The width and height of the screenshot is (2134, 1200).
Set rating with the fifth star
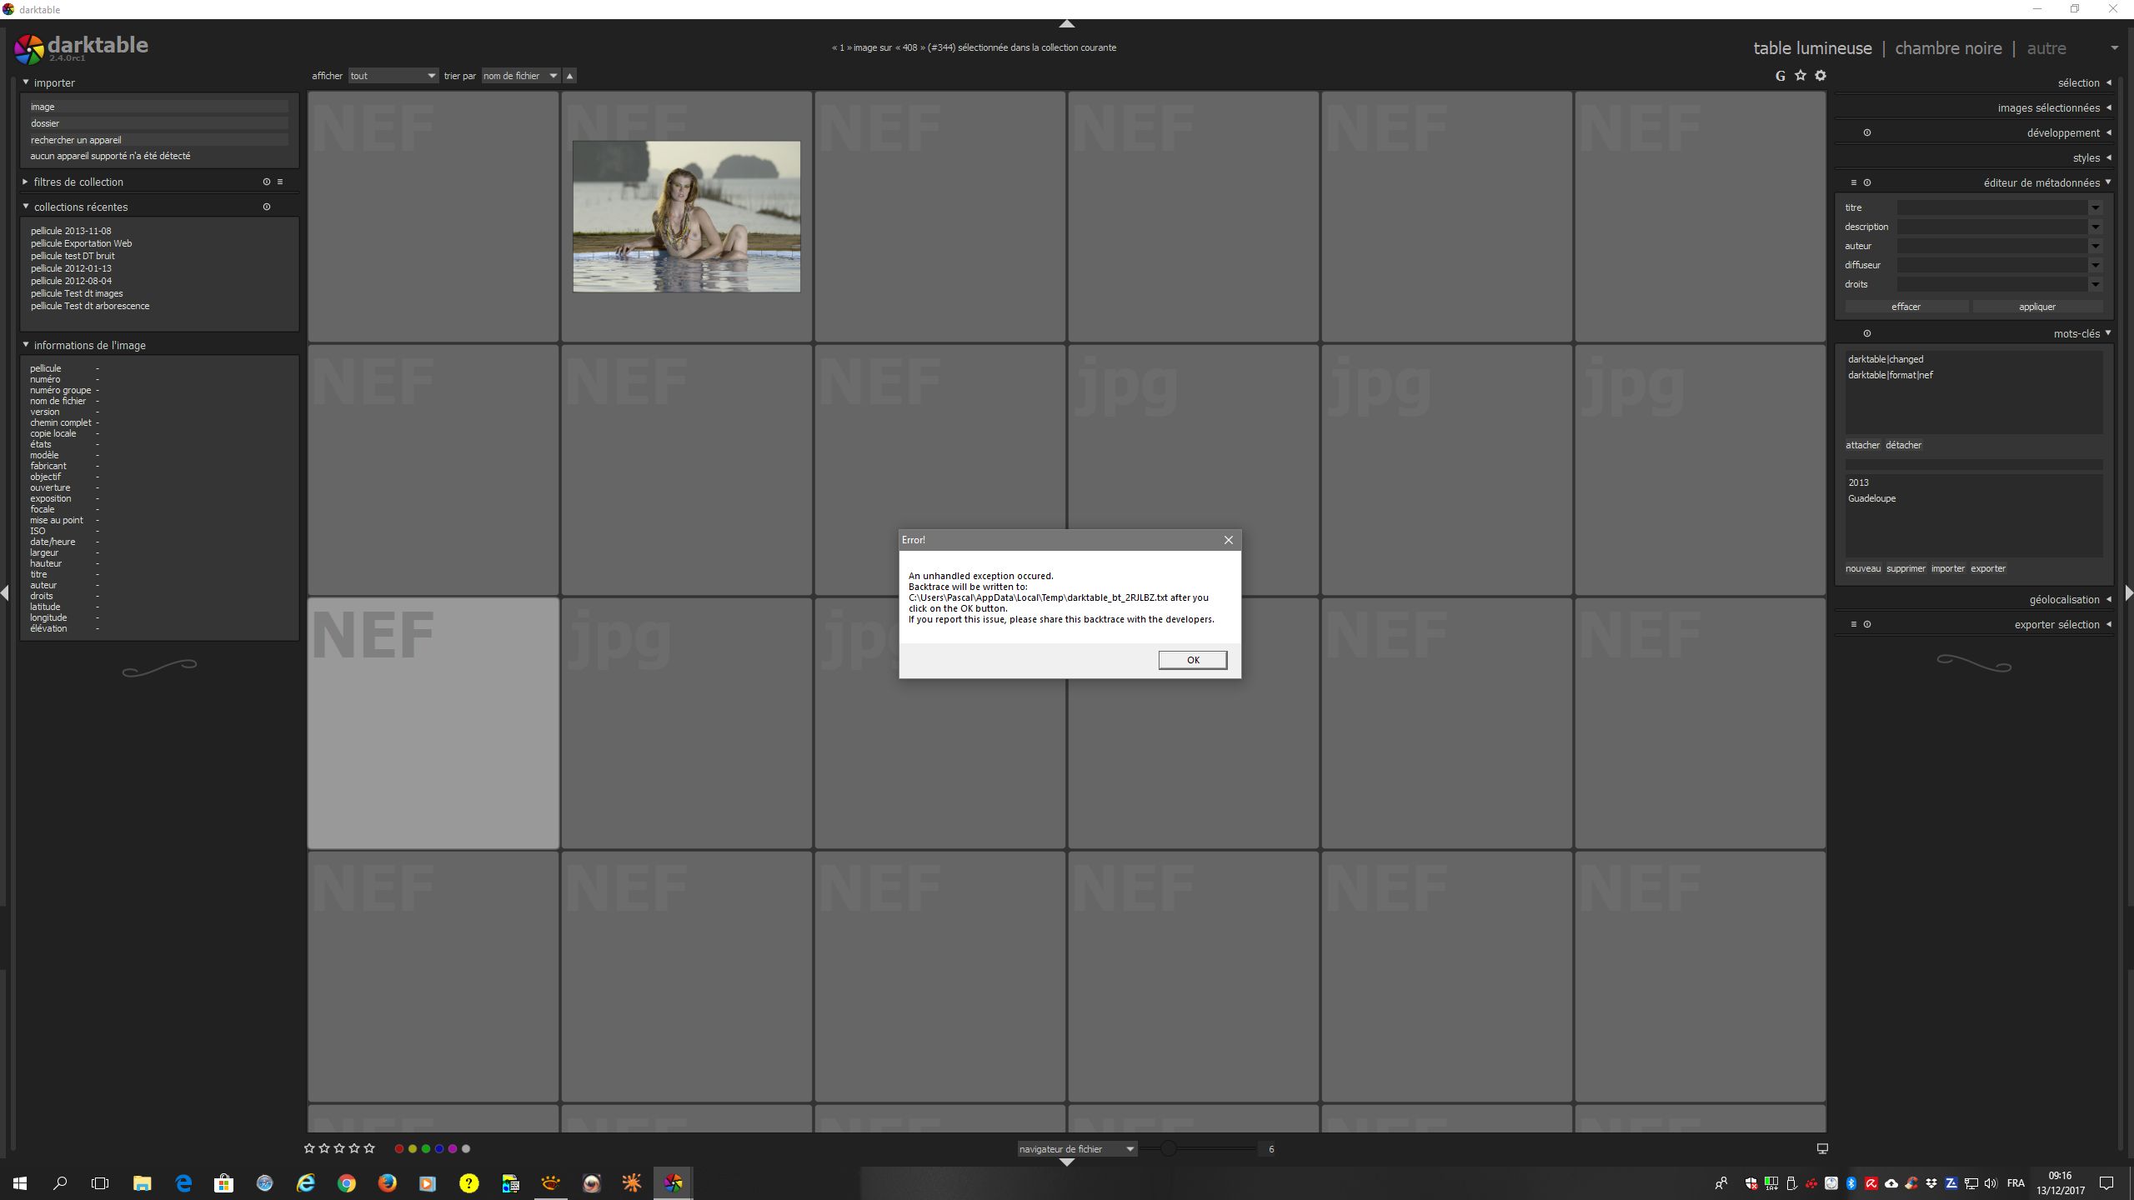369,1148
